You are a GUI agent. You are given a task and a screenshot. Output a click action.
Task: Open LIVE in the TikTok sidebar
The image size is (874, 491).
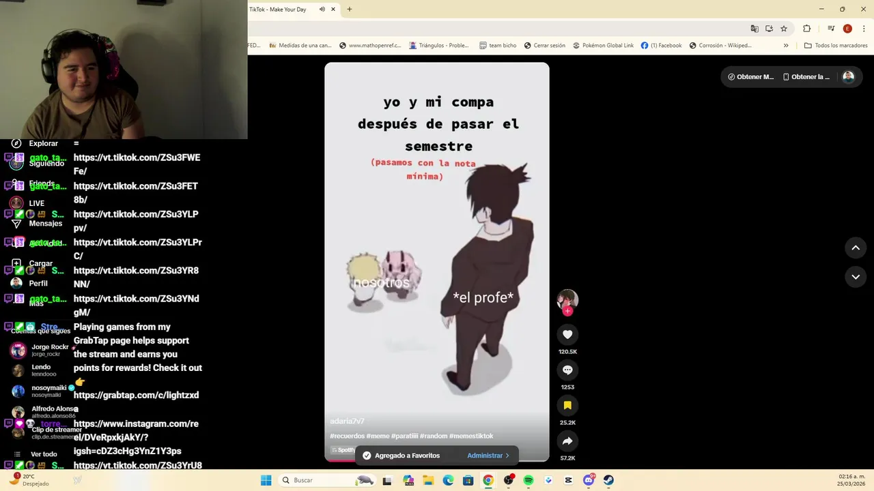(27, 203)
